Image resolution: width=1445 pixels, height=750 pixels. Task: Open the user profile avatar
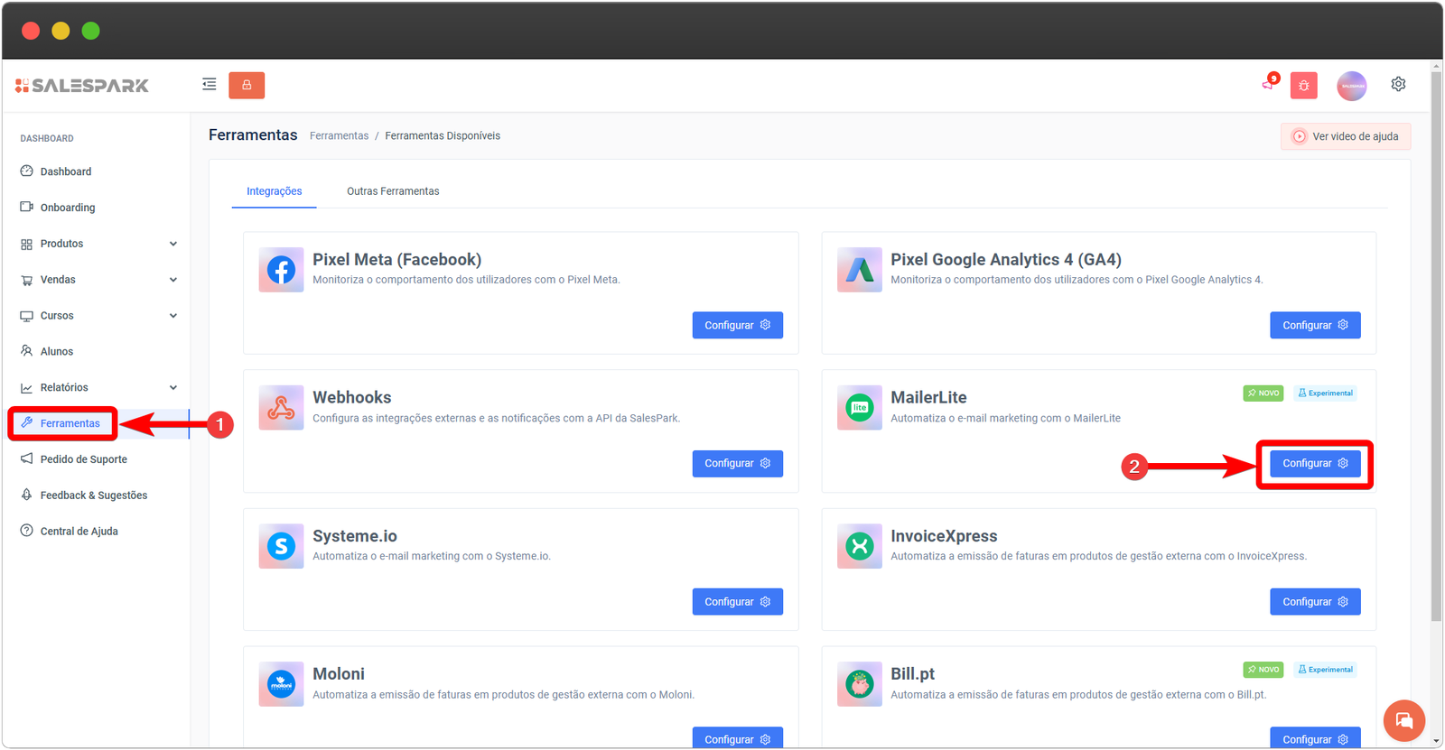coord(1351,86)
